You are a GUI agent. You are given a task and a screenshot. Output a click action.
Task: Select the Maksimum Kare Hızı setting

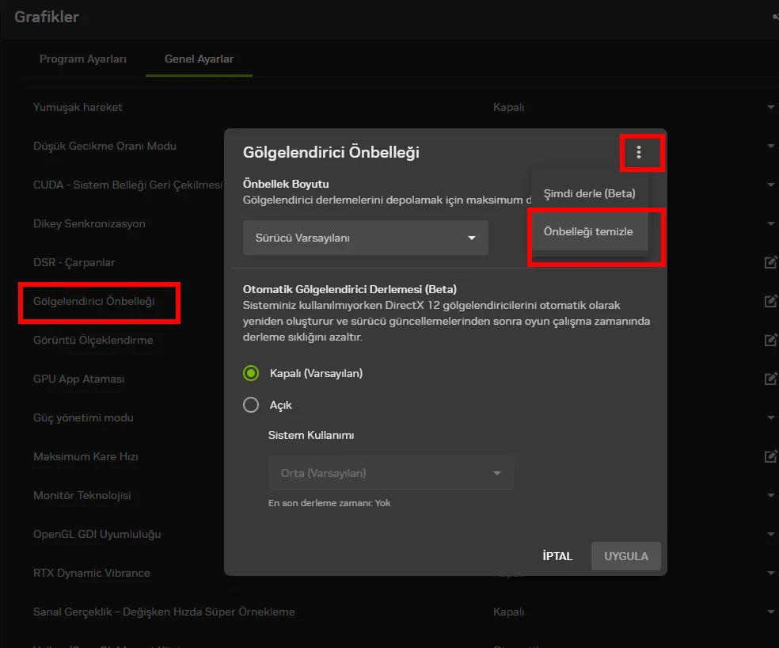click(x=85, y=456)
